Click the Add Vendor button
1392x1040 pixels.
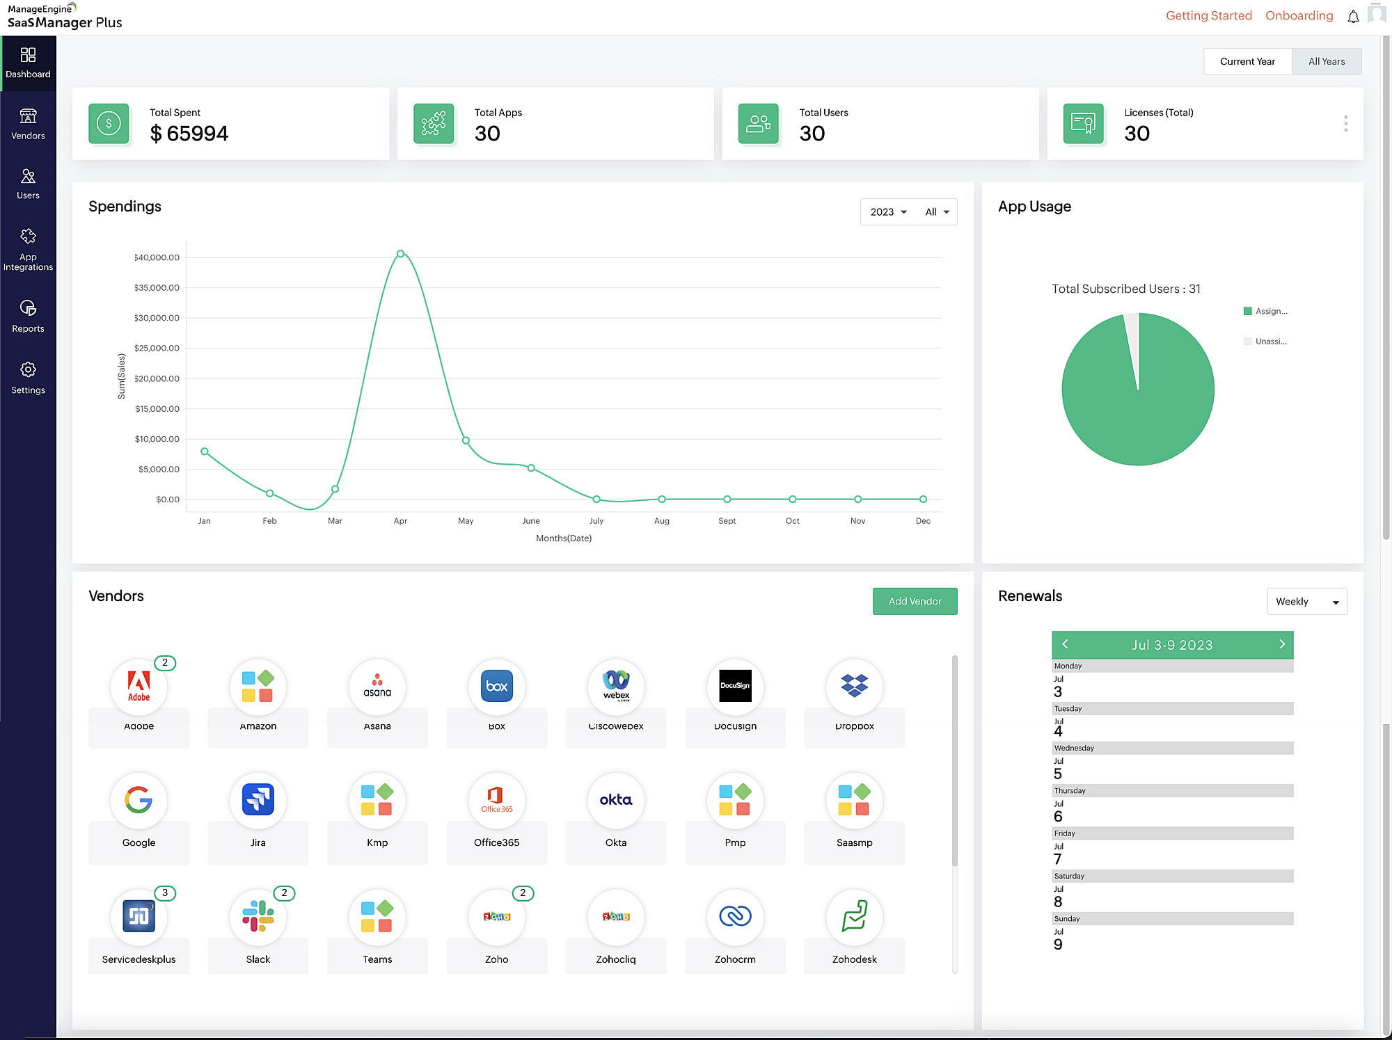(x=915, y=601)
